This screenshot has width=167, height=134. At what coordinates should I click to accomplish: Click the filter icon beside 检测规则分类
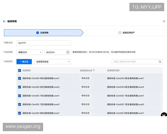click(x=94, y=70)
